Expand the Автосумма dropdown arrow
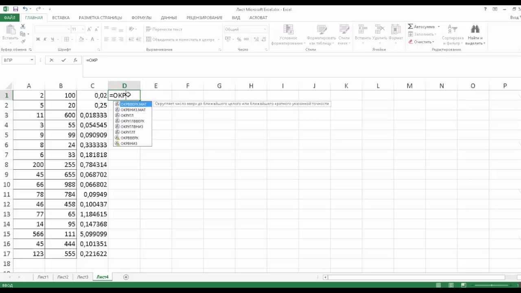Image resolution: width=521 pixels, height=293 pixels. point(438,27)
